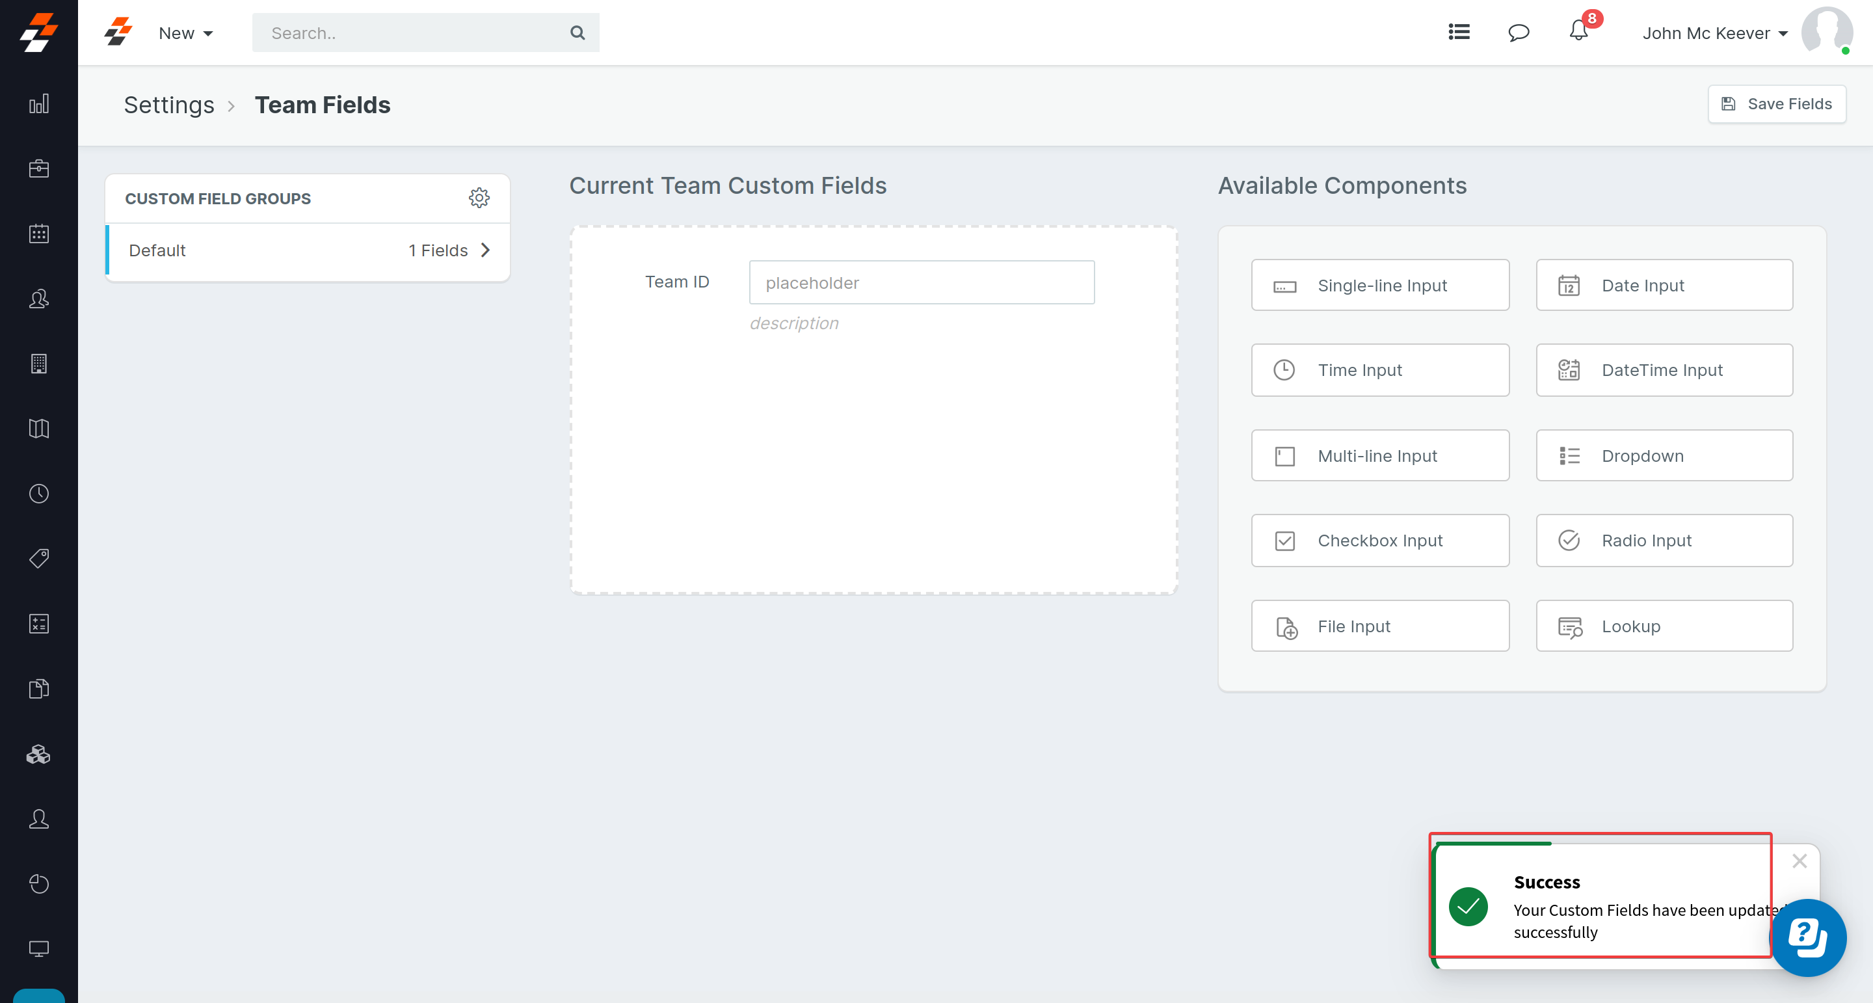This screenshot has width=1873, height=1003.
Task: Open John Mc Keever user menu
Action: [1714, 33]
